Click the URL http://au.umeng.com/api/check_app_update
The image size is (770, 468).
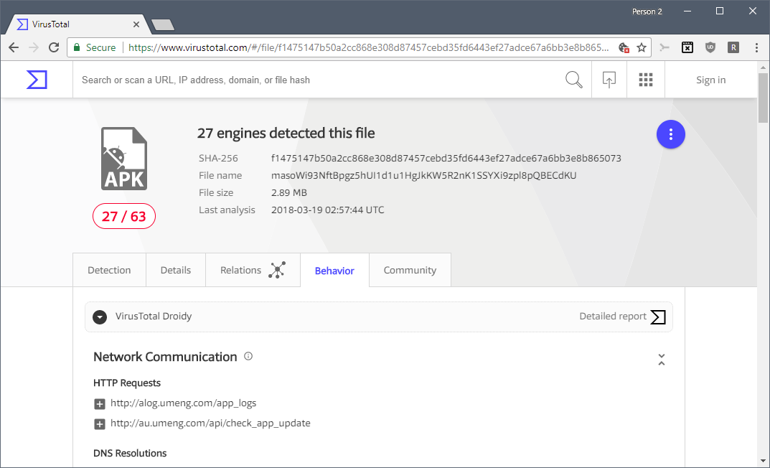click(x=210, y=423)
